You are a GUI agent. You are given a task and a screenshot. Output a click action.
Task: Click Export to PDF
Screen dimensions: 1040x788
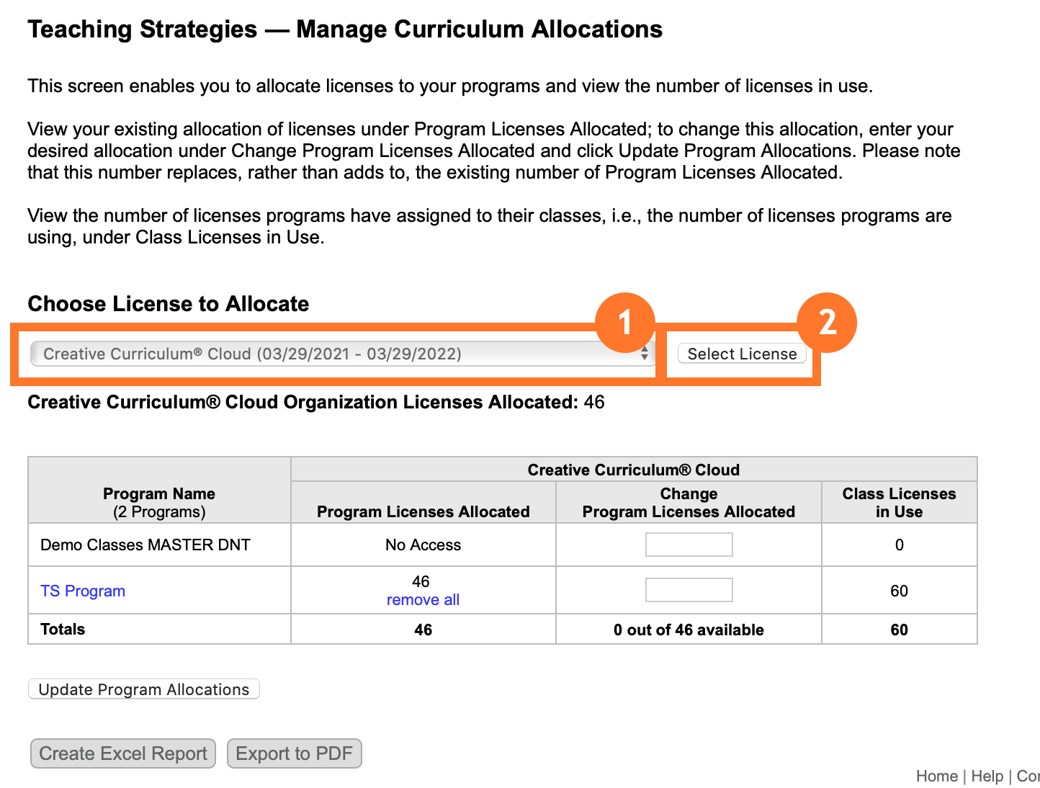[x=294, y=753]
